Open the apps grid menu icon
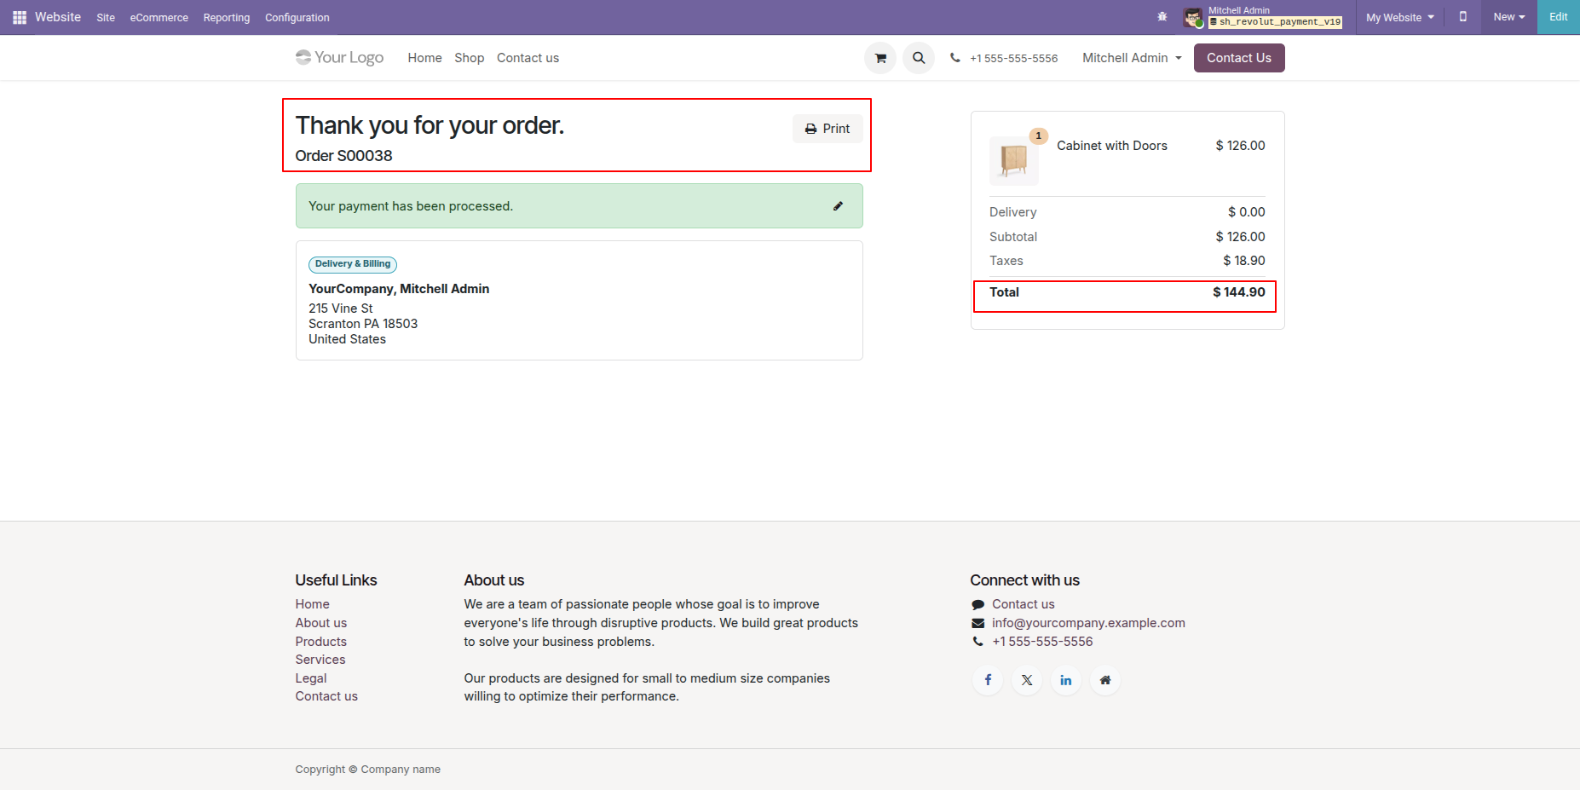The height and width of the screenshot is (790, 1580). coord(20,17)
